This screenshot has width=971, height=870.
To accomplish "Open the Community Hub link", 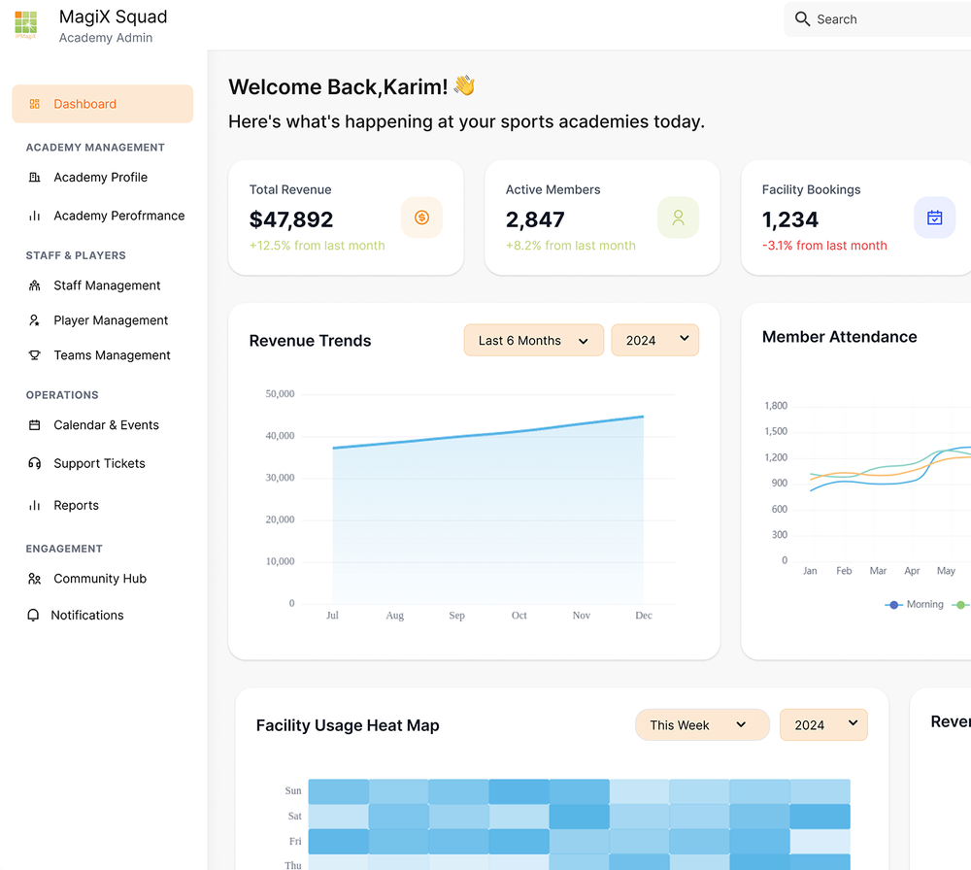I will (100, 579).
